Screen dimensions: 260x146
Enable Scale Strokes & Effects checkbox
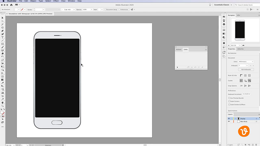pyautogui.click(x=229, y=104)
